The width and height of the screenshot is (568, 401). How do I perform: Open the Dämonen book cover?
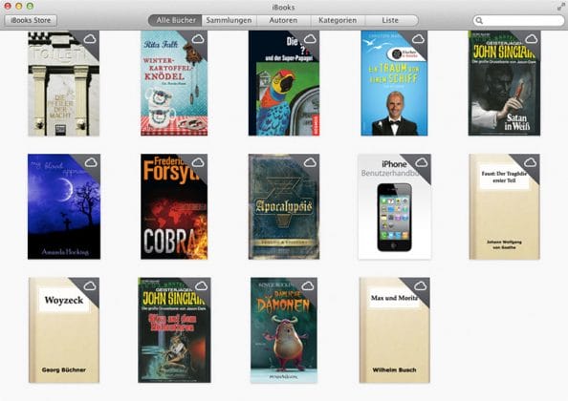click(284, 330)
